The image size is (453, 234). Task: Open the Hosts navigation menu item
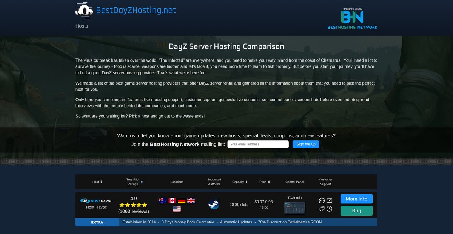pos(82,26)
